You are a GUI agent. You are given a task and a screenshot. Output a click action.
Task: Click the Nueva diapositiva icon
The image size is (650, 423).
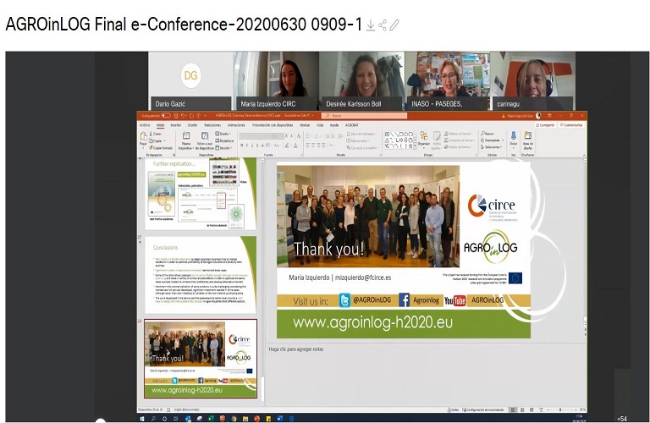[186, 140]
